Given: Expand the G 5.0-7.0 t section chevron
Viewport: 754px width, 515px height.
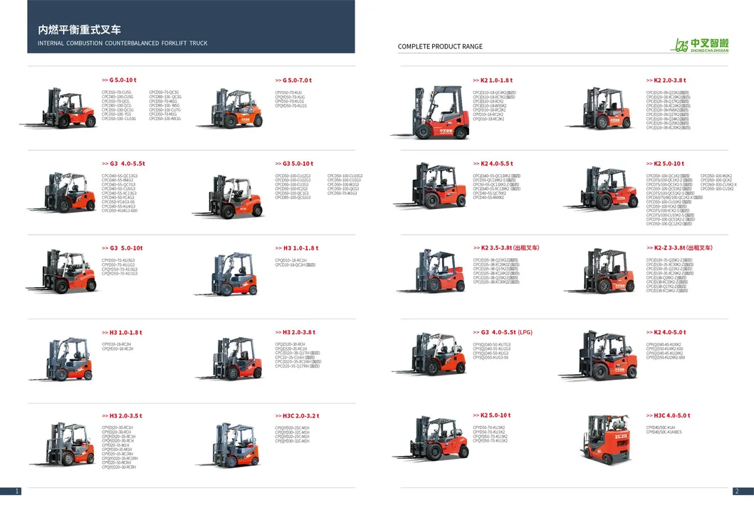Looking at the screenshot, I should pyautogui.click(x=277, y=80).
